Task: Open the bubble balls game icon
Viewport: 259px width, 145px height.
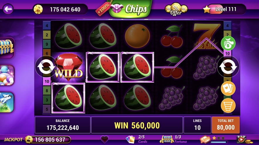Action: tap(7, 75)
